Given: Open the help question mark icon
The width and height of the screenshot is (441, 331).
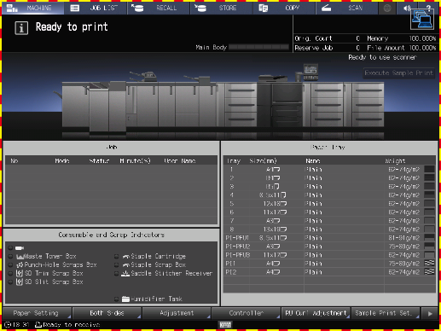Looking at the screenshot, I should click(428, 8).
